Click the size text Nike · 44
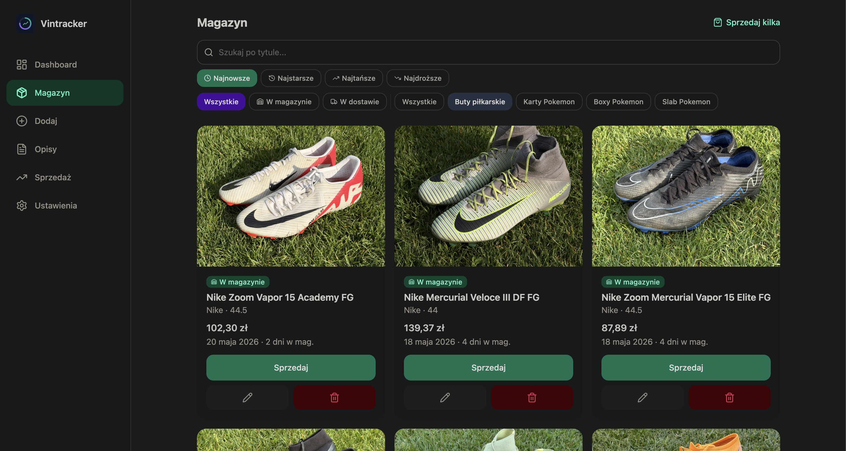Screen dimensions: 846x451 tap(421, 310)
